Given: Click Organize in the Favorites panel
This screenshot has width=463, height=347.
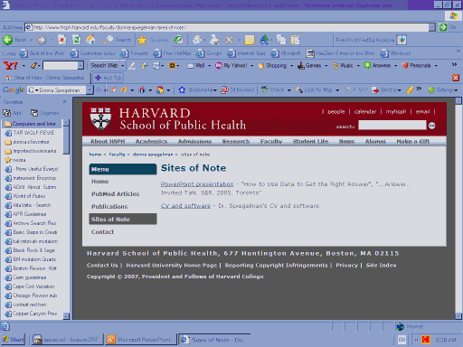Looking at the screenshot, I should 44,113.
